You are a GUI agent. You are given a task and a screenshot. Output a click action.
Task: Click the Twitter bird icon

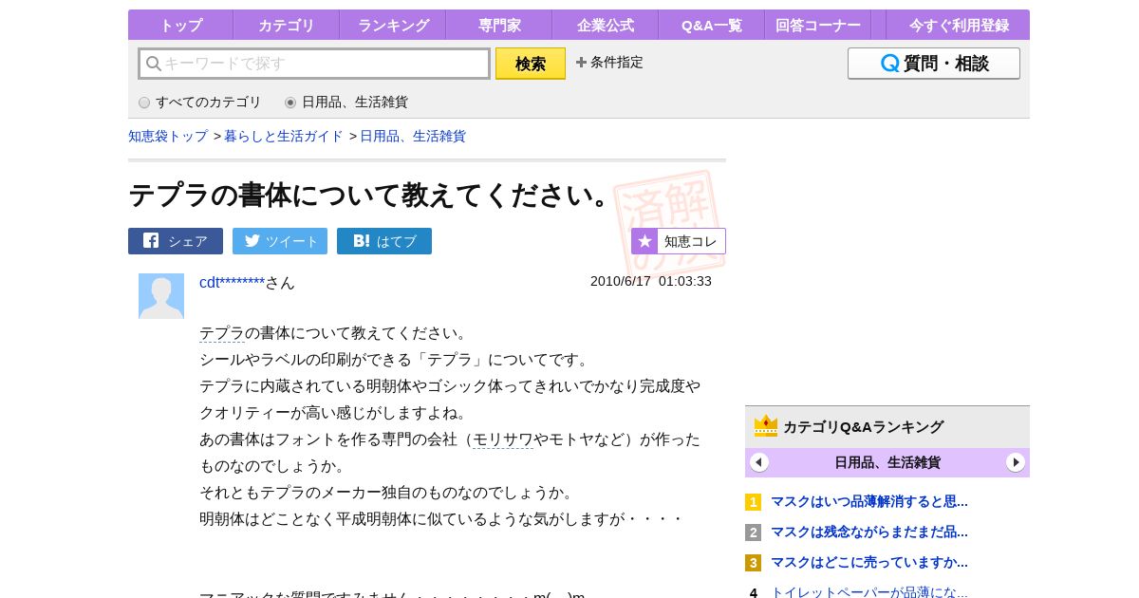pyautogui.click(x=252, y=240)
